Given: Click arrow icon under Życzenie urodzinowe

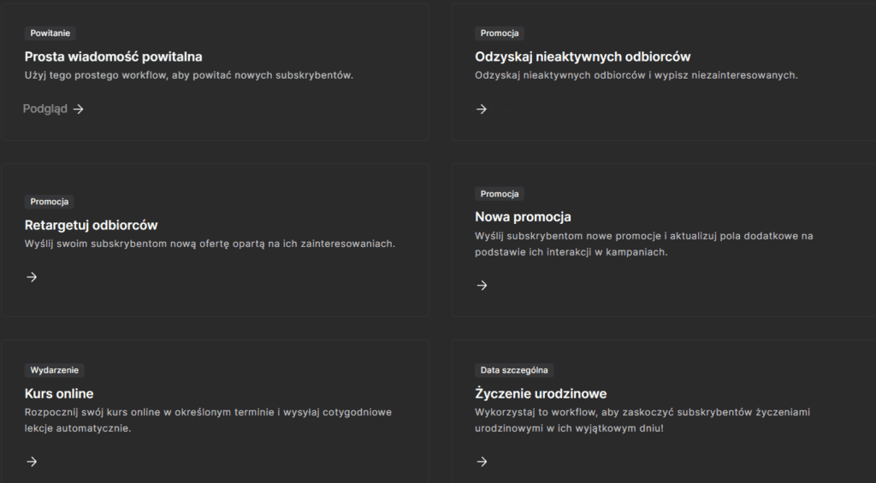Looking at the screenshot, I should [482, 462].
